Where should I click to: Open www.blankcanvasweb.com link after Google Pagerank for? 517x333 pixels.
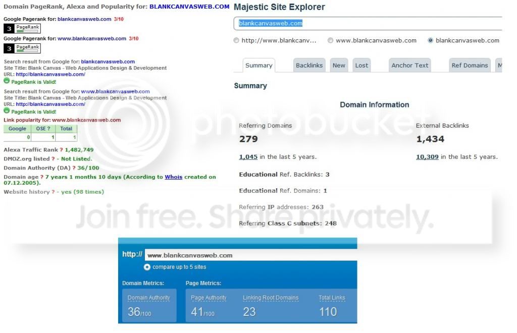[x=92, y=38]
